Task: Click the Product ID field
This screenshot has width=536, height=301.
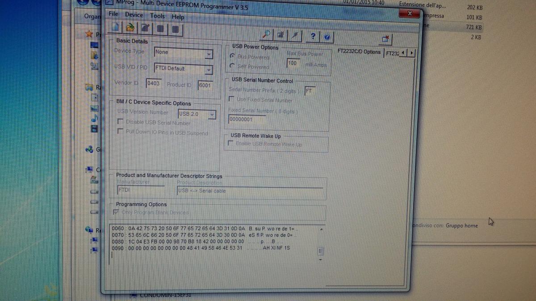Action: (x=205, y=85)
